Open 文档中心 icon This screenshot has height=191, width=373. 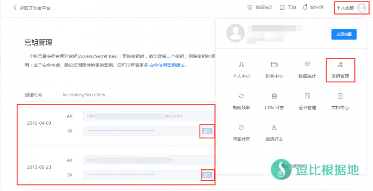[340, 96]
